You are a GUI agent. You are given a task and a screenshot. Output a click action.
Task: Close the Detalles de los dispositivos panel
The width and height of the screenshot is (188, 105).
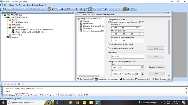coord(170,12)
